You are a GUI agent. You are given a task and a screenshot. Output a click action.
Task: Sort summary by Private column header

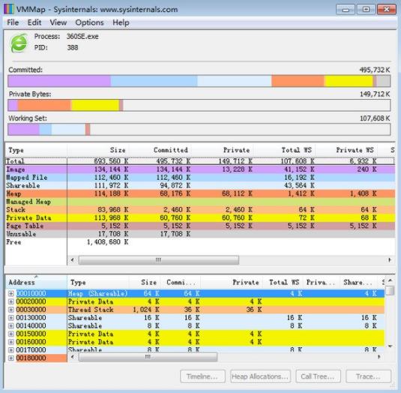click(223, 150)
